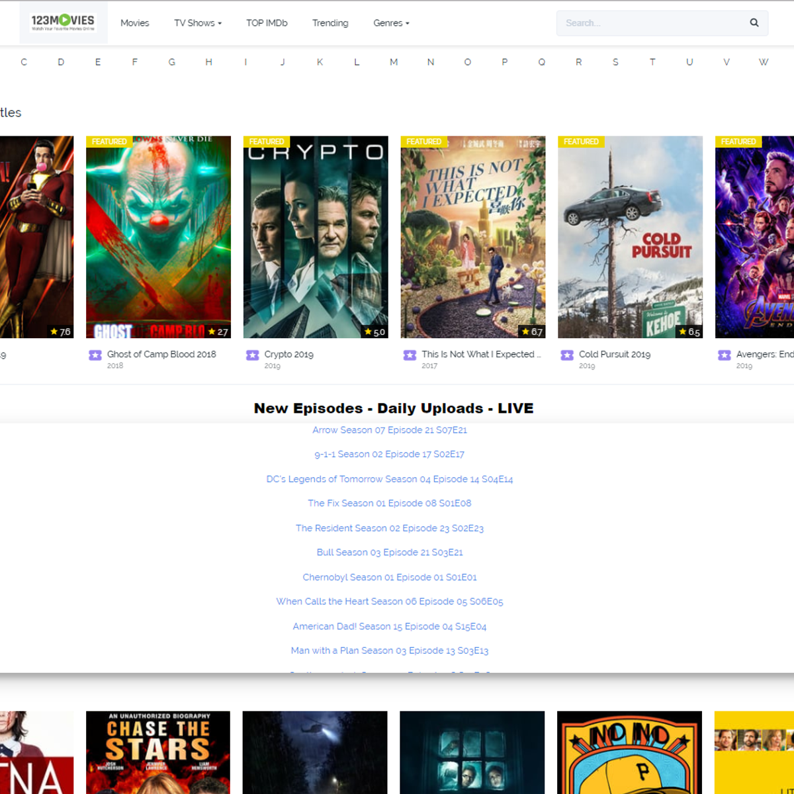The width and height of the screenshot is (794, 794).
Task: Click the 5.0 star rating badge
Action: pos(375,331)
